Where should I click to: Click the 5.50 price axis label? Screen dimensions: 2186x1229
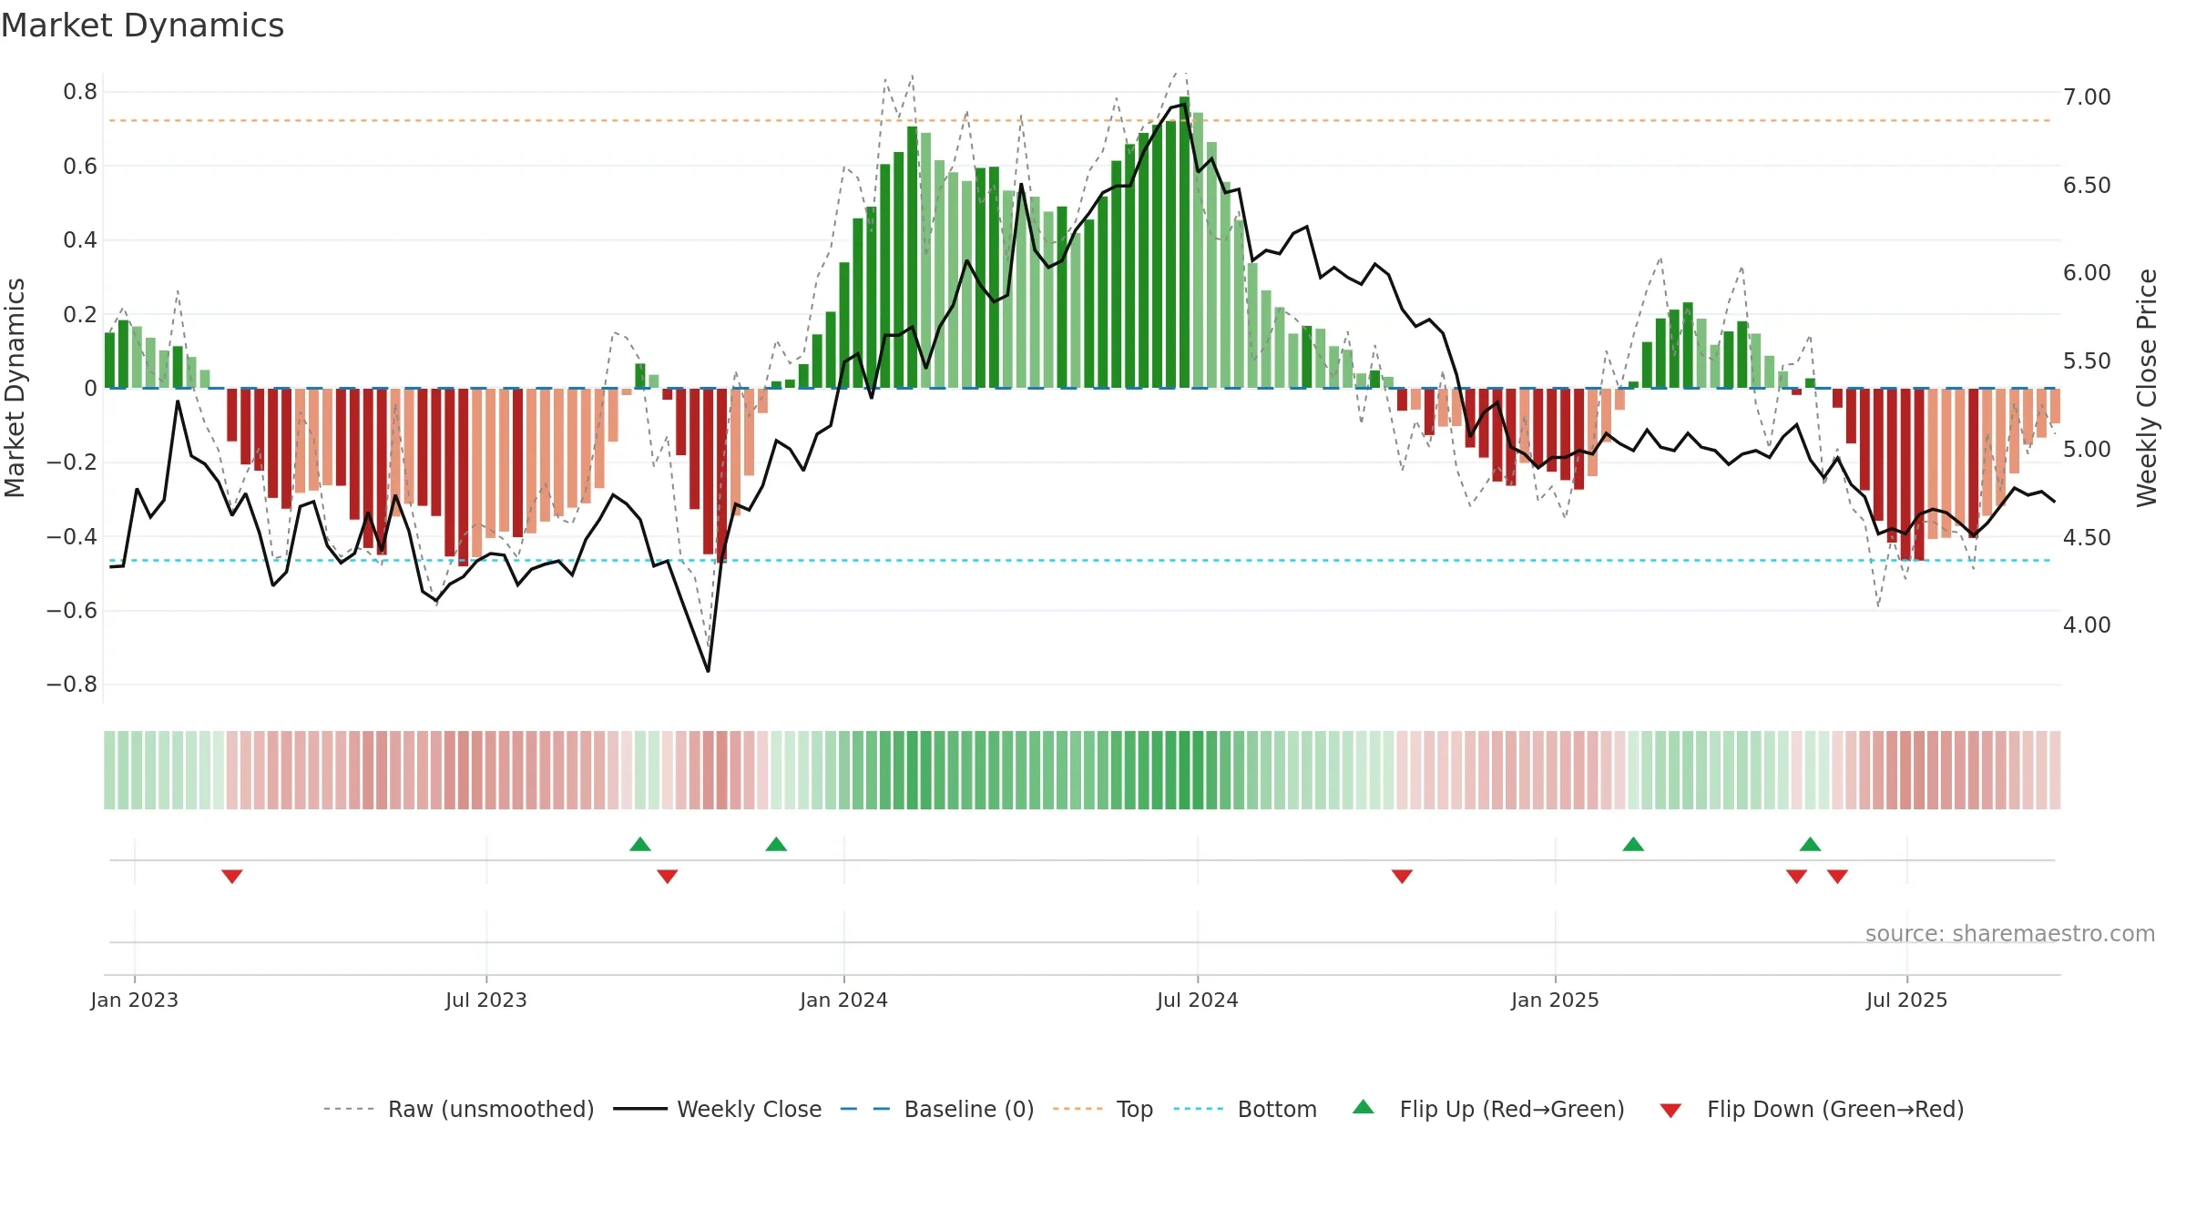(2087, 361)
